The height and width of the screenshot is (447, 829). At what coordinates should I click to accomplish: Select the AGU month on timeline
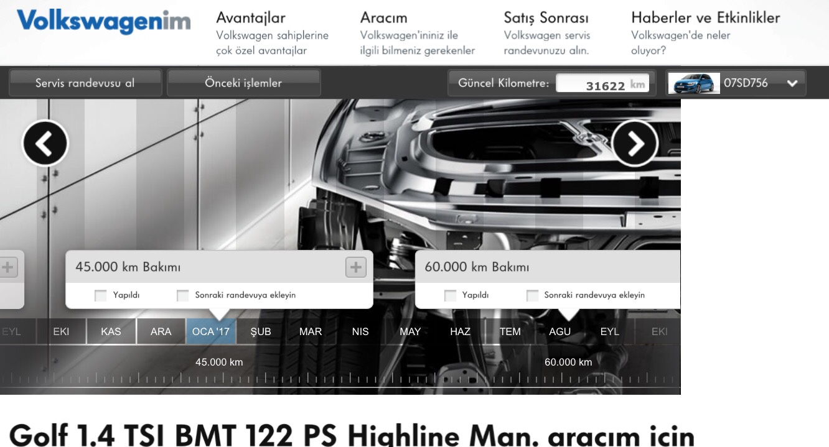(560, 331)
